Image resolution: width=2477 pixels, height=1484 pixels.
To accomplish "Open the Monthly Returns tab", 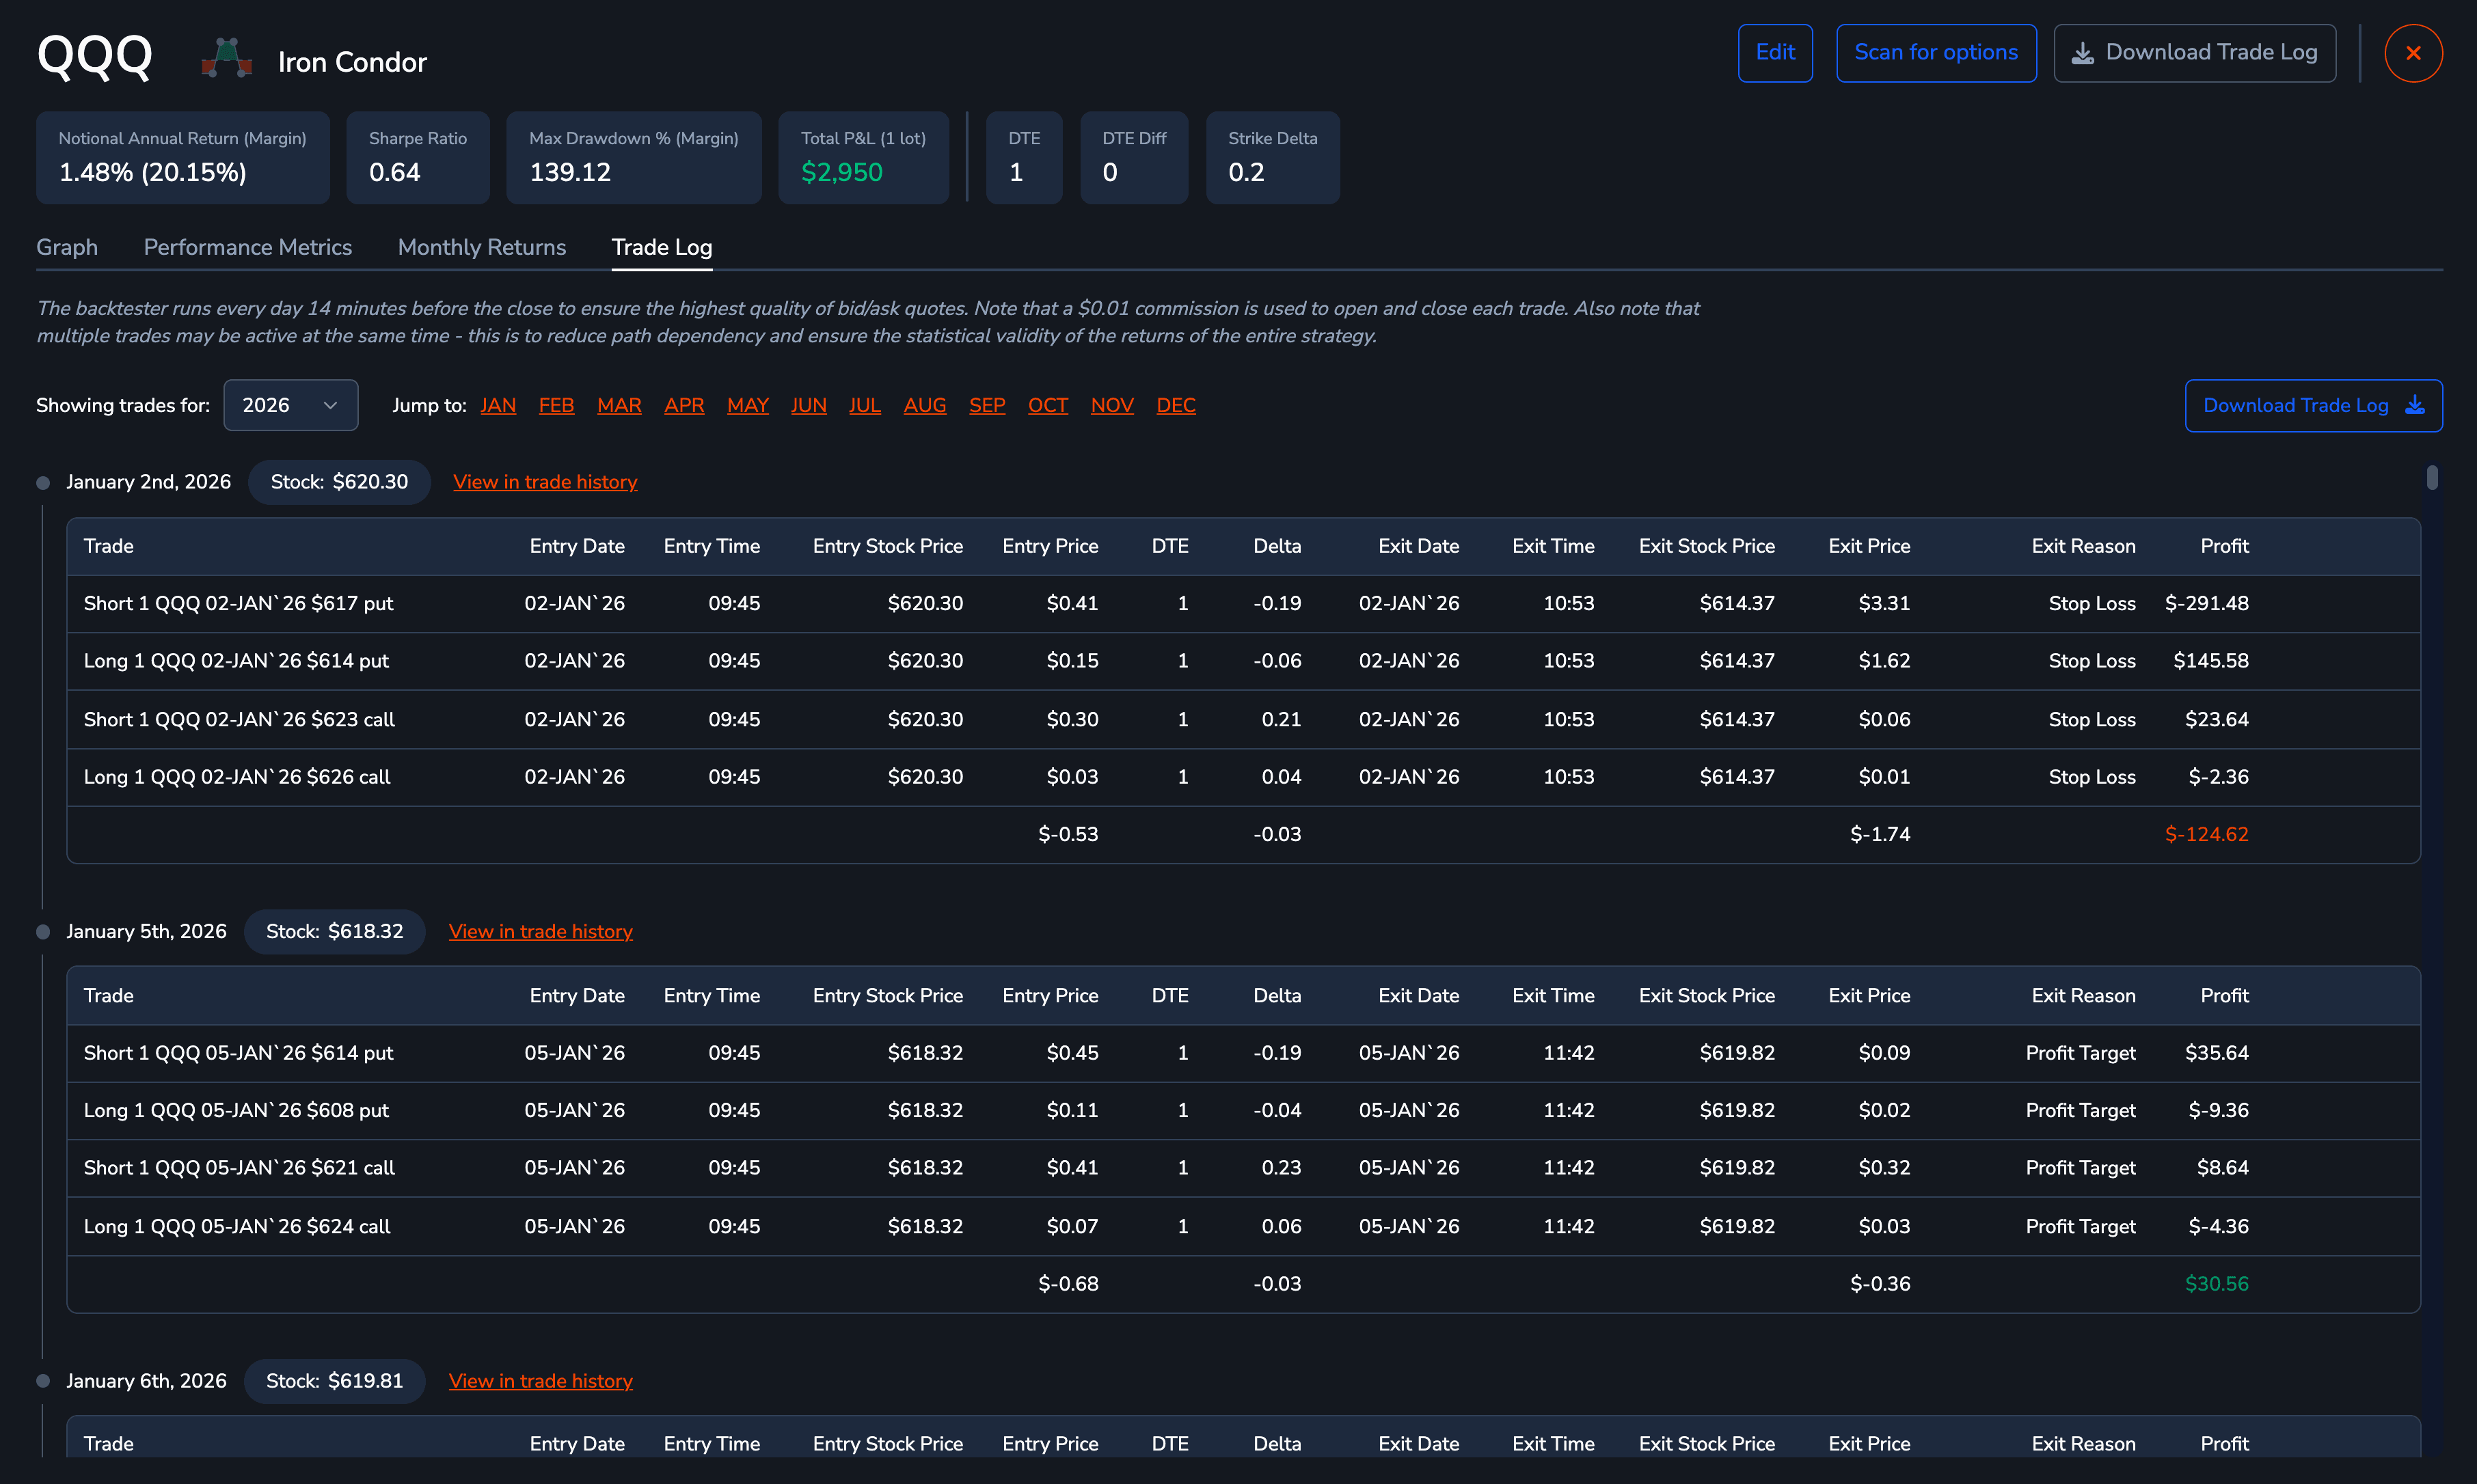I will click(x=482, y=247).
